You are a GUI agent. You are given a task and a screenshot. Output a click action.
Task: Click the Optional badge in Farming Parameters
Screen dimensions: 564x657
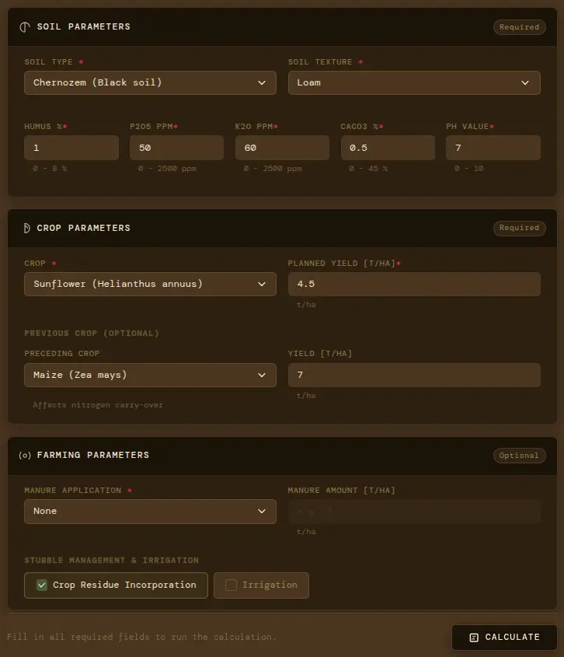pyautogui.click(x=519, y=456)
